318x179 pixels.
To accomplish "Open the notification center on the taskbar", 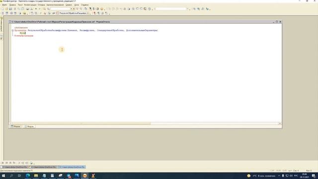I will click(x=314, y=176).
